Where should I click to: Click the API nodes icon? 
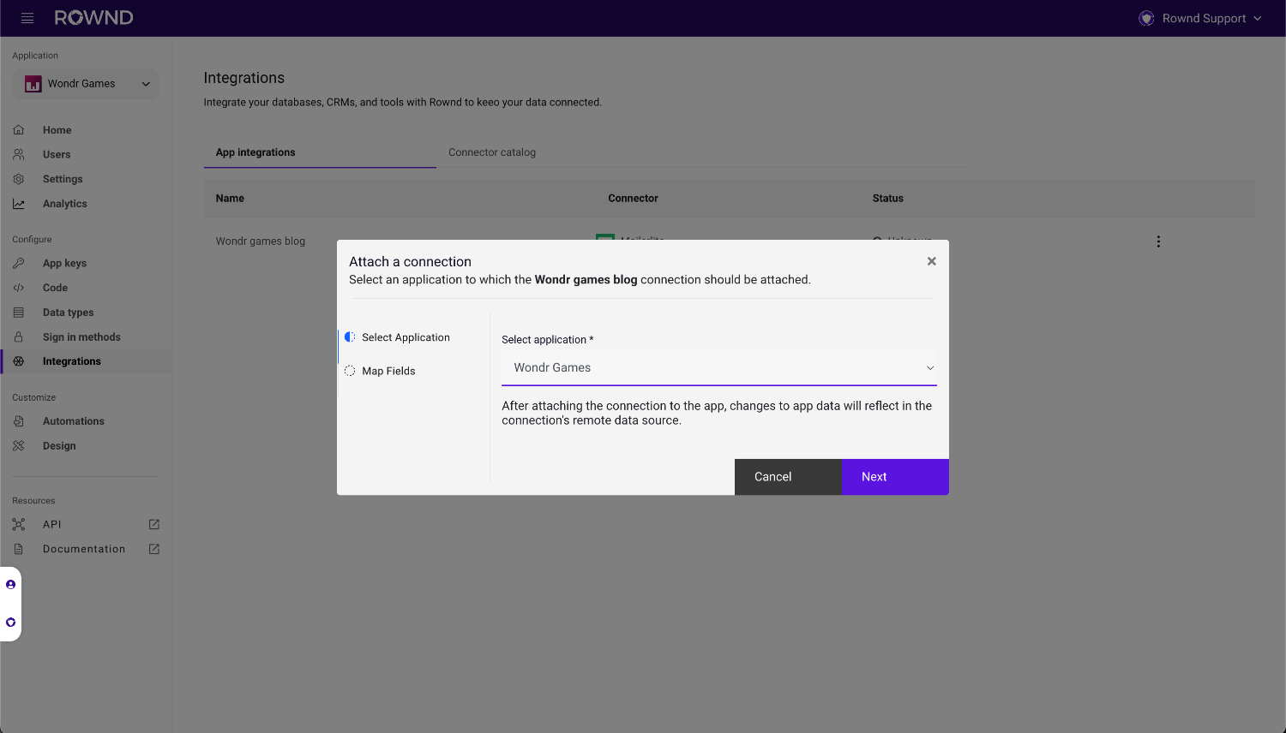tap(19, 524)
